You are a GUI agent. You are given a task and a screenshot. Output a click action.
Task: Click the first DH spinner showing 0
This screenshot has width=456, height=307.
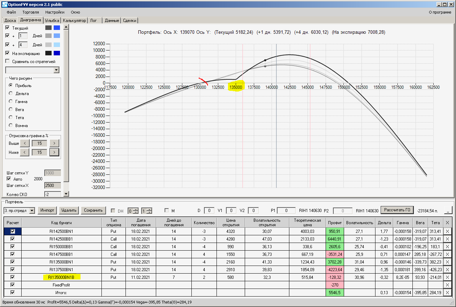pyautogui.click(x=133, y=211)
